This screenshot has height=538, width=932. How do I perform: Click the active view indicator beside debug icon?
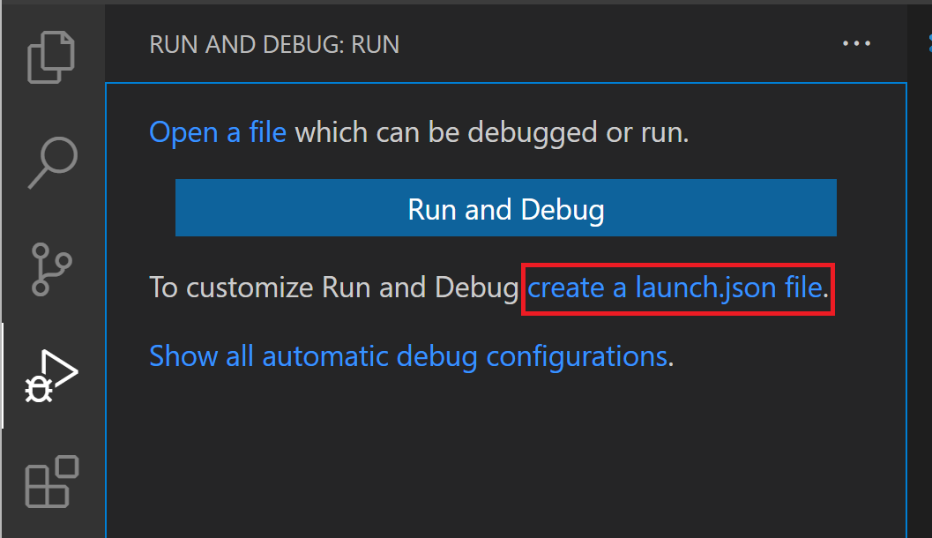point(2,373)
